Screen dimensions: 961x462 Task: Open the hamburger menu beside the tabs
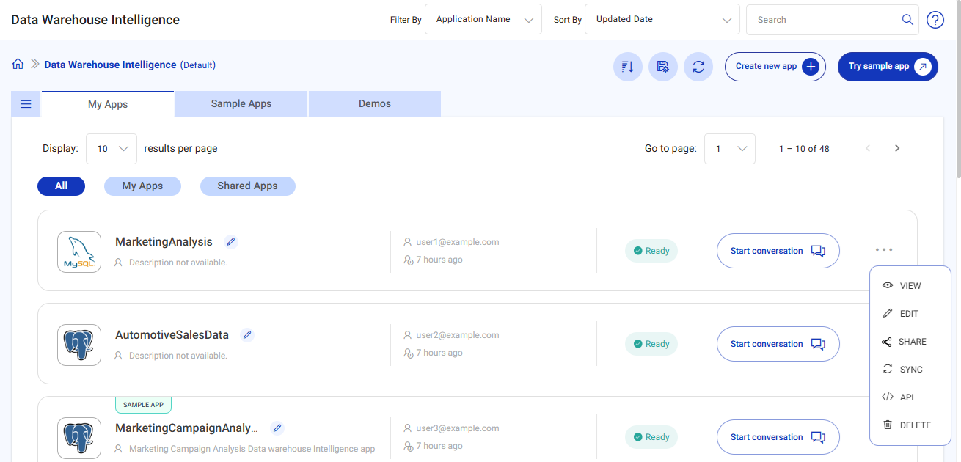[26, 103]
